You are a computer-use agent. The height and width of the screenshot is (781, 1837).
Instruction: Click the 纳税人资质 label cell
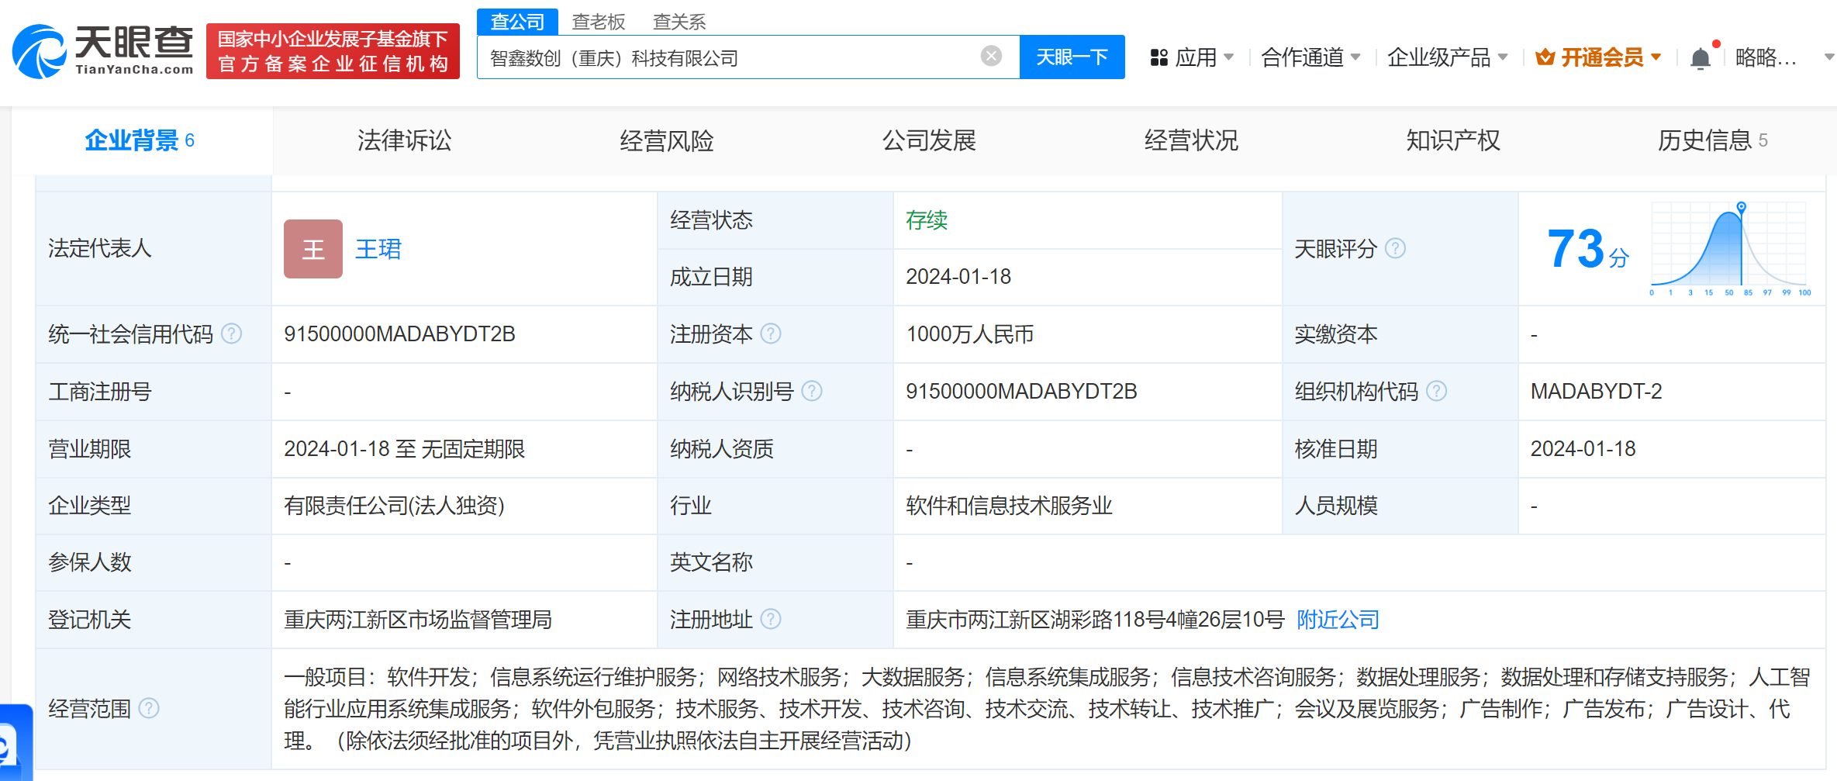tap(775, 448)
